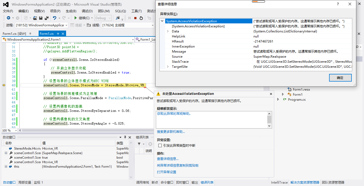Click the Save floppy disk icon
This screenshot has width=364, height=186.
pos(41,18)
